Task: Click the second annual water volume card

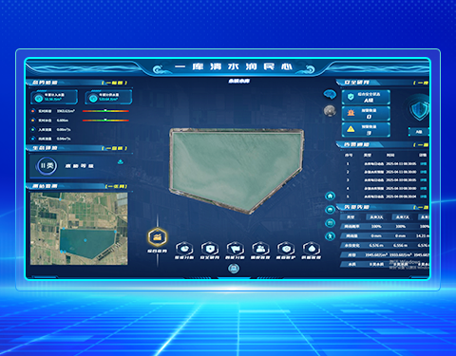Action: (x=108, y=97)
